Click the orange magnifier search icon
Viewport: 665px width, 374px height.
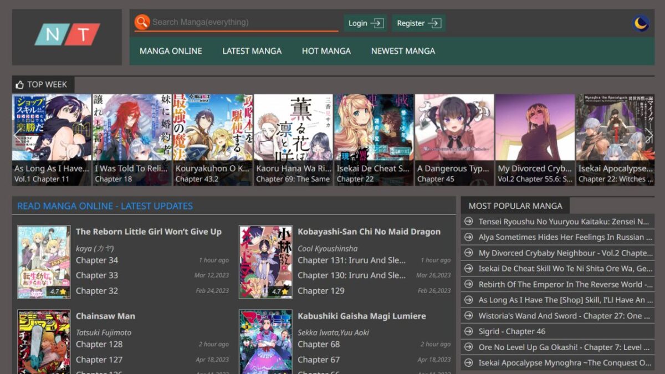(x=142, y=22)
